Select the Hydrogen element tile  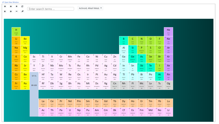[16, 32]
